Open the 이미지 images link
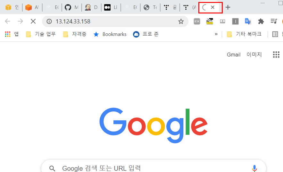The image size is (283, 172). tap(254, 55)
